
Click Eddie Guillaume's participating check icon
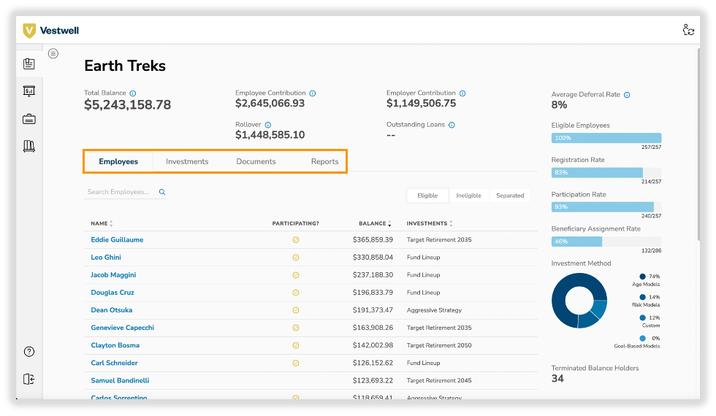tap(296, 240)
